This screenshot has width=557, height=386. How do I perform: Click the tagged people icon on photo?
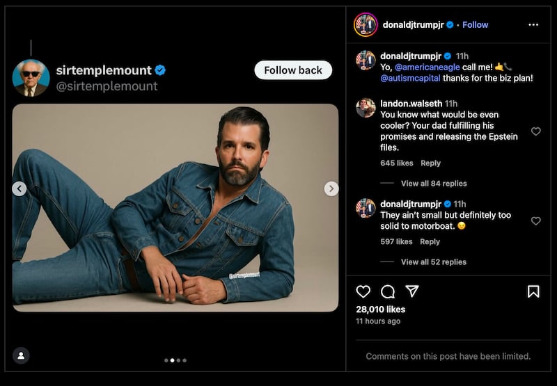tap(21, 355)
